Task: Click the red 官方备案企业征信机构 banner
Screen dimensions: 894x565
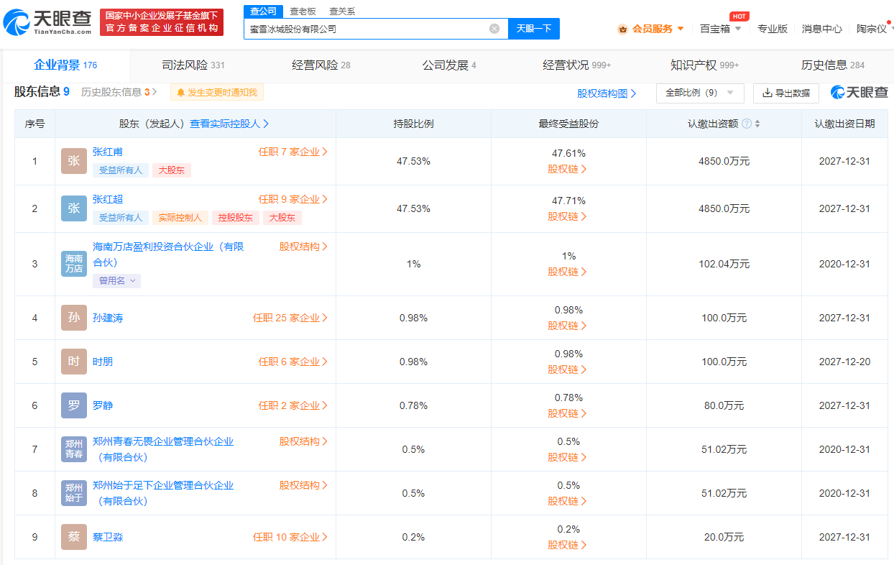Action: (x=161, y=22)
